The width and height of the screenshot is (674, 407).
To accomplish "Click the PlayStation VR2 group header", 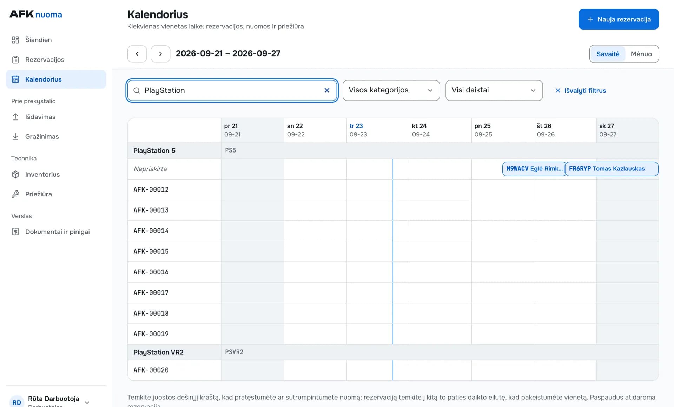I will click(x=158, y=352).
